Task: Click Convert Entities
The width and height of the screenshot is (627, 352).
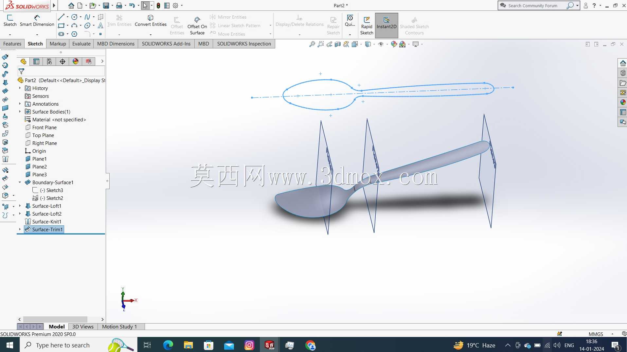Action: pyautogui.click(x=151, y=21)
